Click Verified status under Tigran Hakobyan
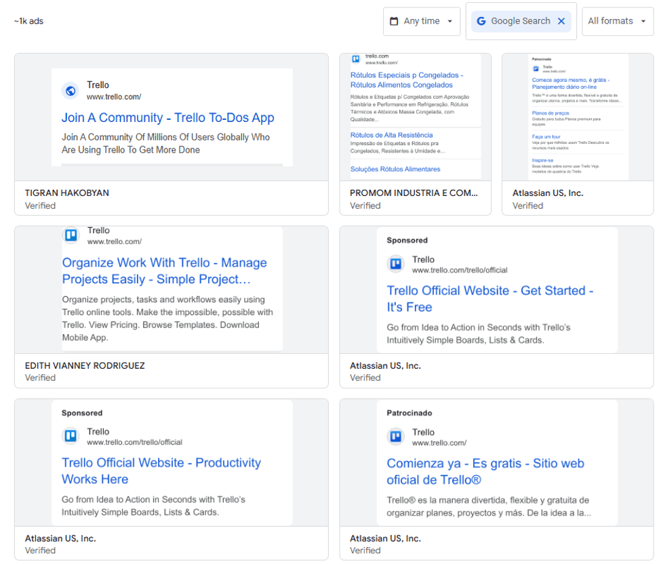This screenshot has height=564, width=661. 40,205
